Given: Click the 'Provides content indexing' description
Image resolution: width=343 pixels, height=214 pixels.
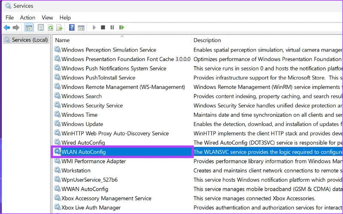Looking at the screenshot, I should pyautogui.click(x=268, y=96).
